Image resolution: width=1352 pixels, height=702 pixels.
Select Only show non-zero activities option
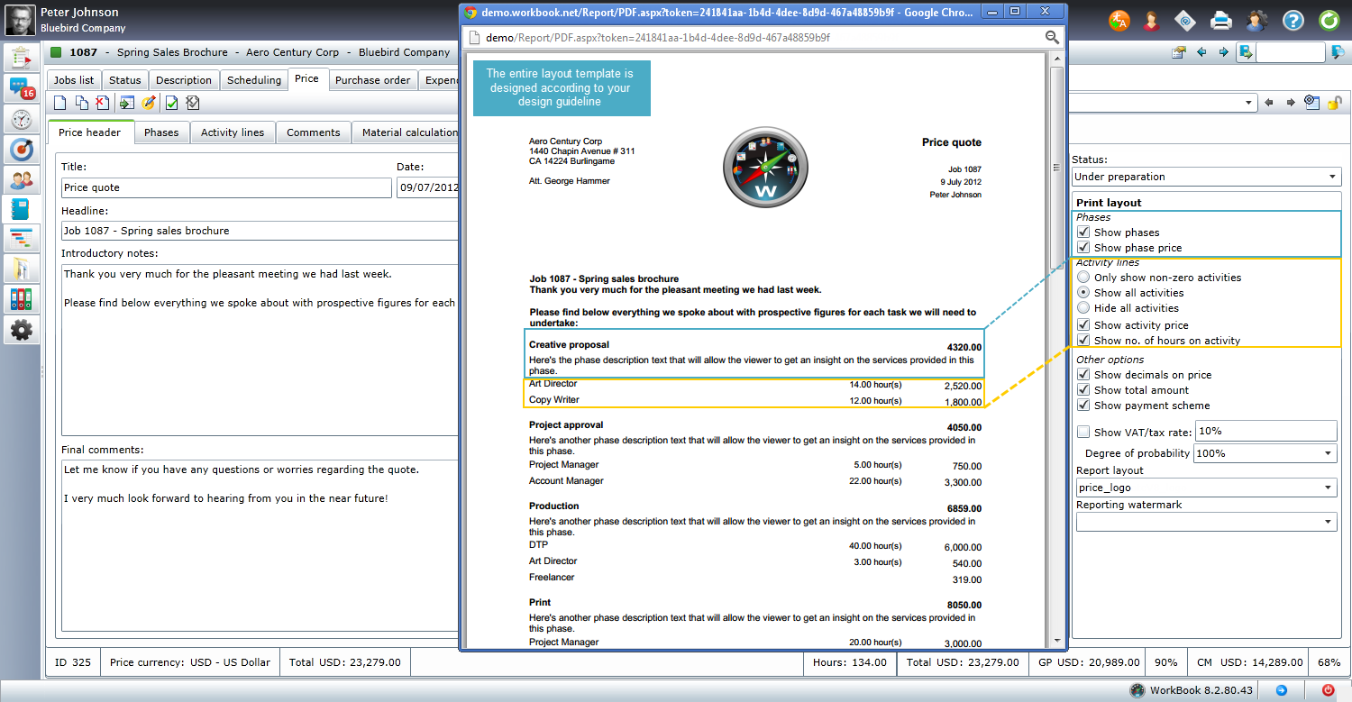(x=1083, y=278)
